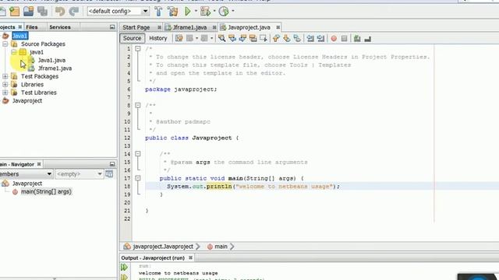Switch to the Files tab
This screenshot has height=280, width=499.
coord(31,27)
